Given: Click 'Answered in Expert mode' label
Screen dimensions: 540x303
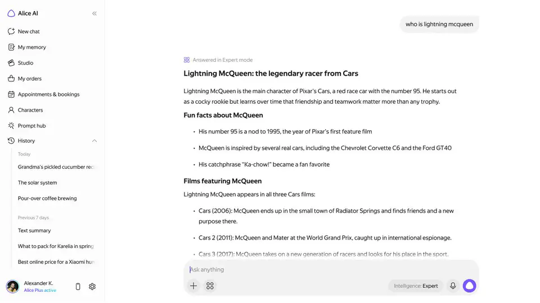Looking at the screenshot, I should coord(223,60).
